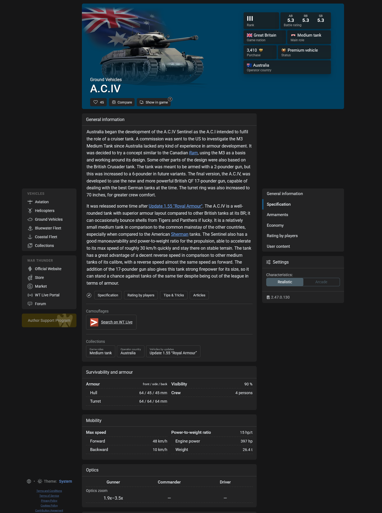
Task: Jump to Armaments section
Action: (303, 215)
